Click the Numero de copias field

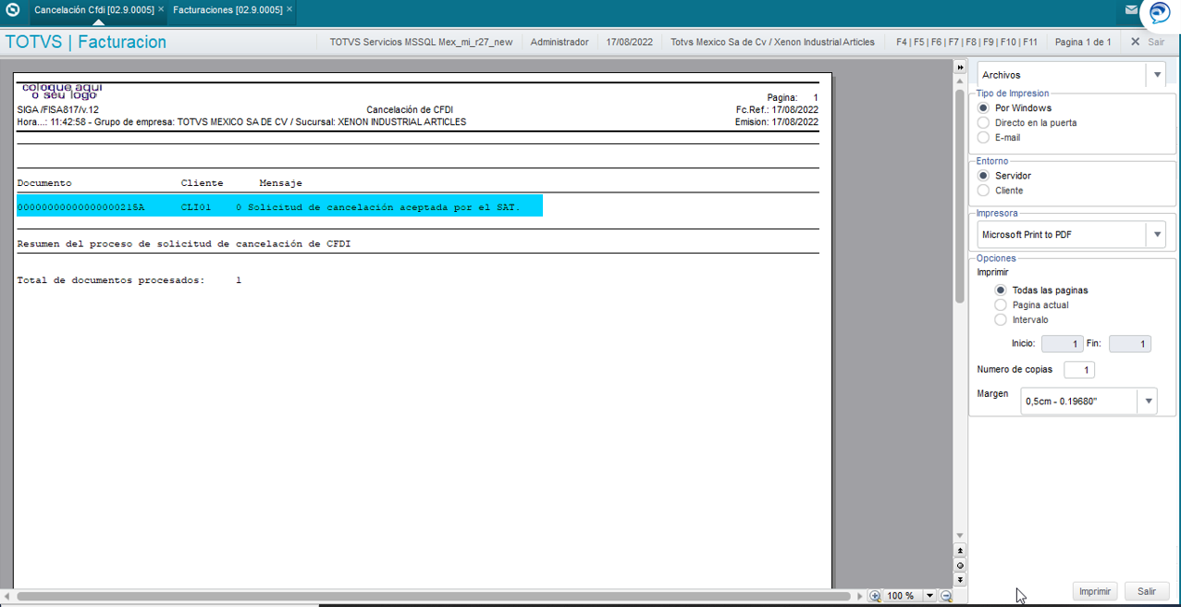[x=1079, y=370]
